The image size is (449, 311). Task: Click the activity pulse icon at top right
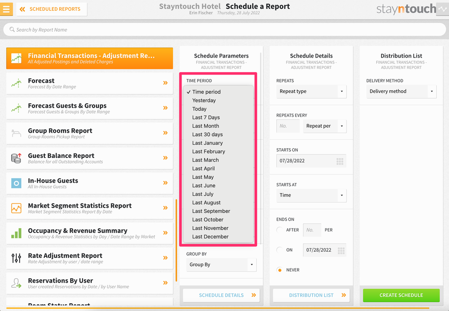tap(443, 9)
